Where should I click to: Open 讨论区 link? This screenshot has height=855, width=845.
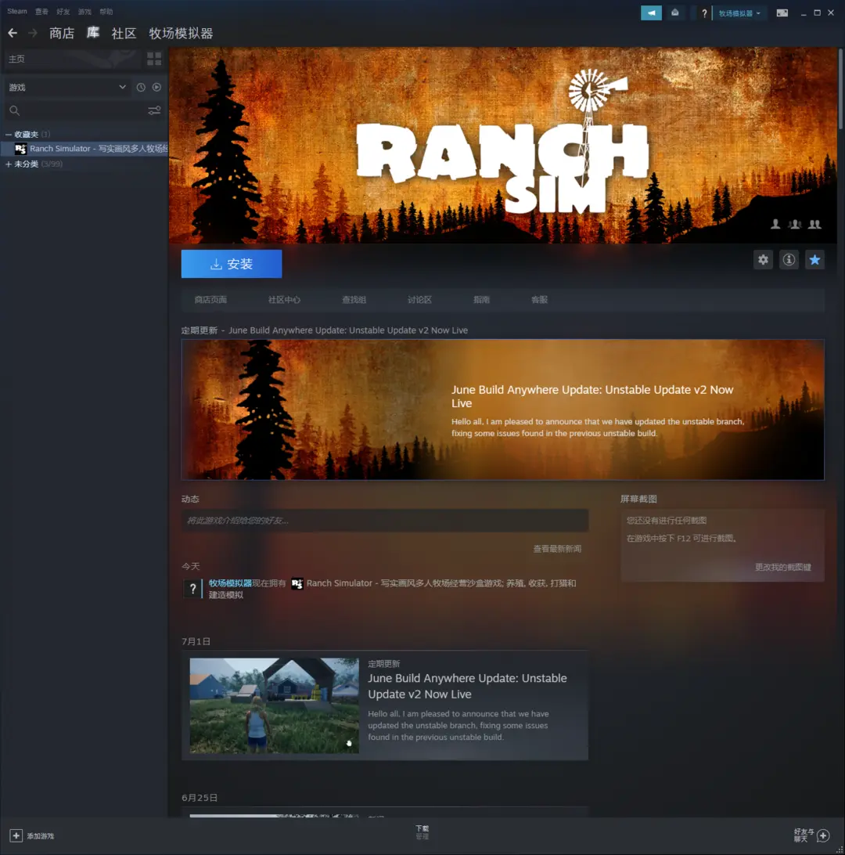point(419,300)
